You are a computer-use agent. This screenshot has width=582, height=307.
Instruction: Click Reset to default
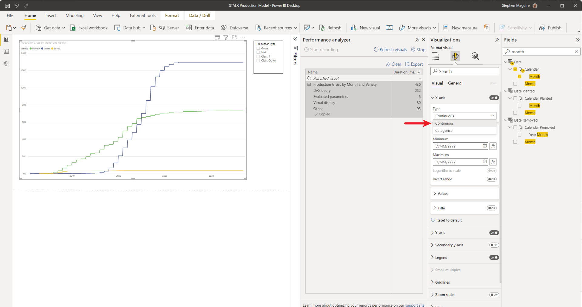click(x=446, y=220)
